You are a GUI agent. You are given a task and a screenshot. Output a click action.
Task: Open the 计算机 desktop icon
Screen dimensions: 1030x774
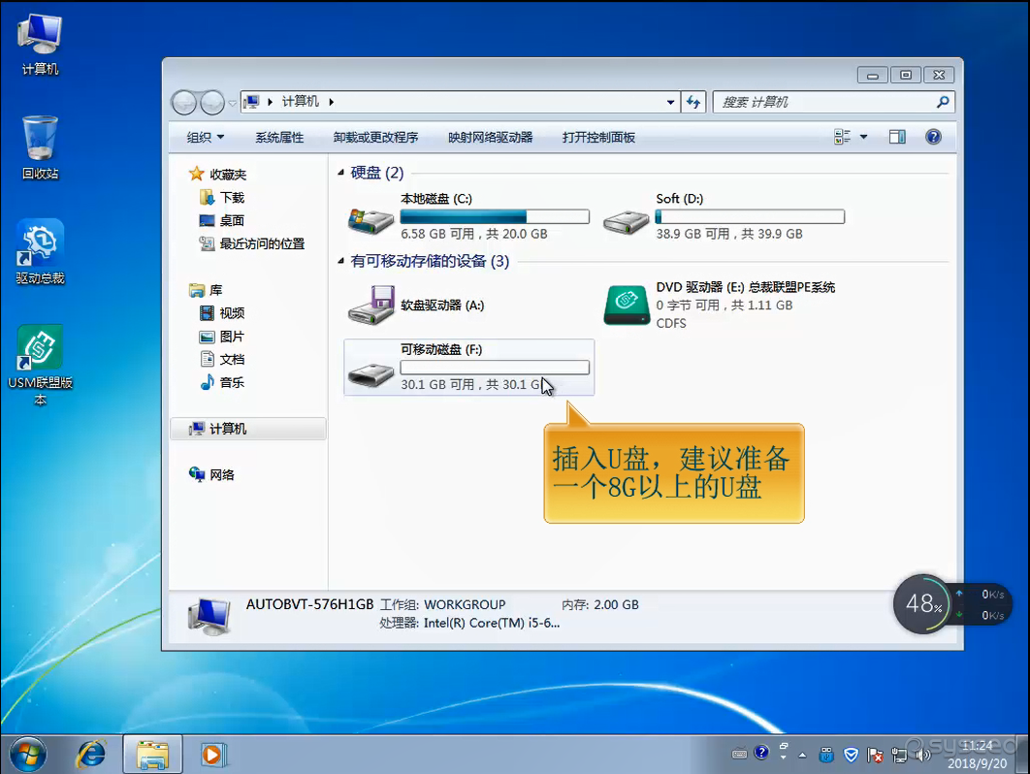40,45
